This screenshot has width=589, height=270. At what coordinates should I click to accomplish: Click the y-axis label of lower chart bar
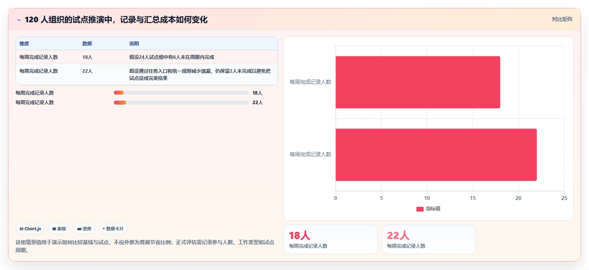[x=310, y=154]
